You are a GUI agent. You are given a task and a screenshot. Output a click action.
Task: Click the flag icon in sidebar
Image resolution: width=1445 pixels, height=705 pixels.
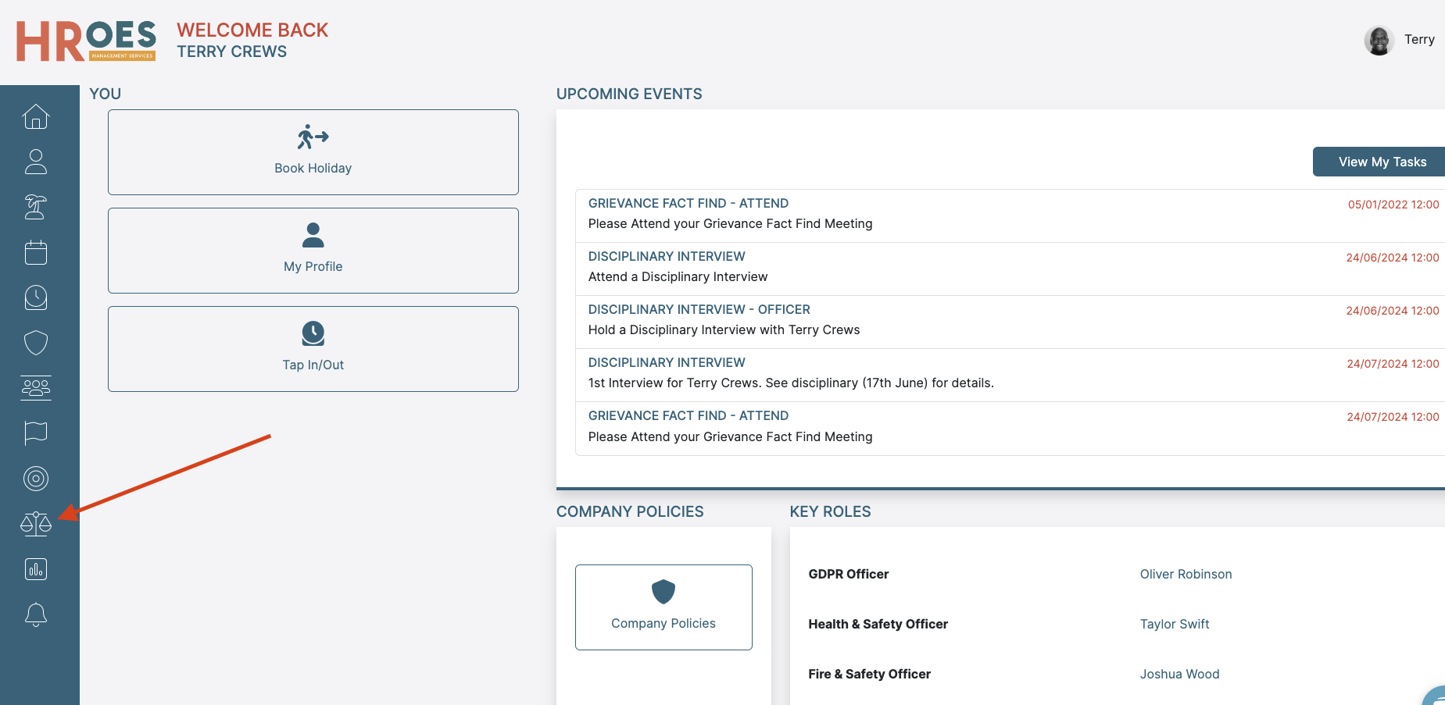(x=36, y=433)
